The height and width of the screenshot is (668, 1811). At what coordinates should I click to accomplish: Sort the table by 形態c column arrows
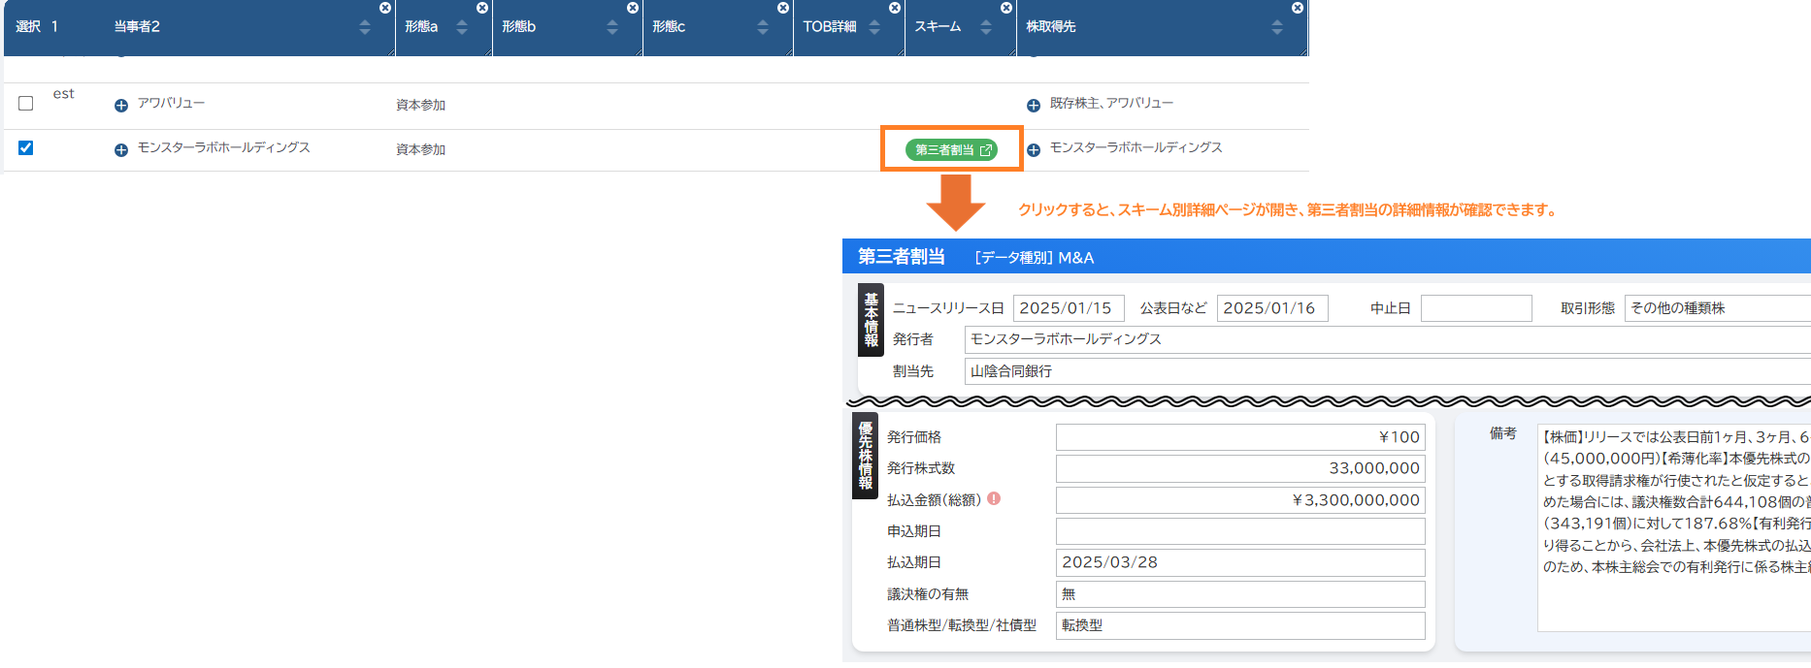point(763,28)
